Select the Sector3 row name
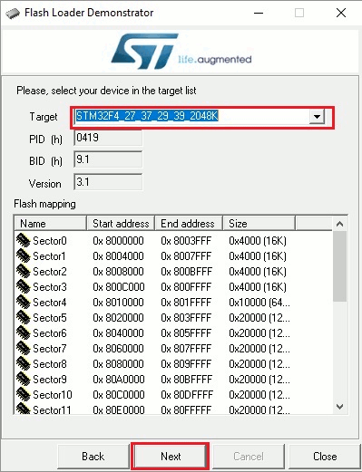 pos(50,287)
